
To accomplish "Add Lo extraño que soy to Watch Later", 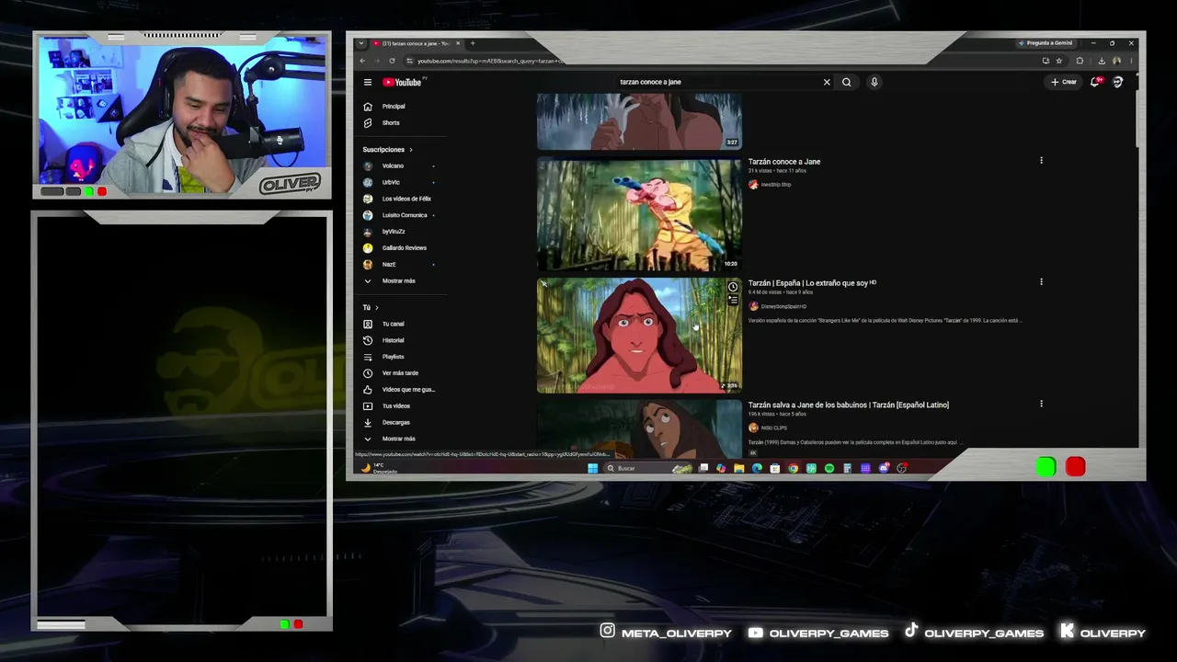I will pos(733,287).
